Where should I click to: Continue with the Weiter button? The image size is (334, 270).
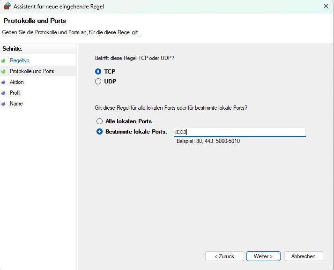[263, 256]
